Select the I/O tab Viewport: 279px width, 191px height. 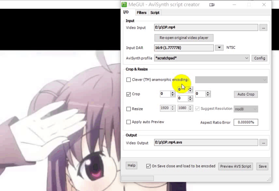tap(126, 12)
